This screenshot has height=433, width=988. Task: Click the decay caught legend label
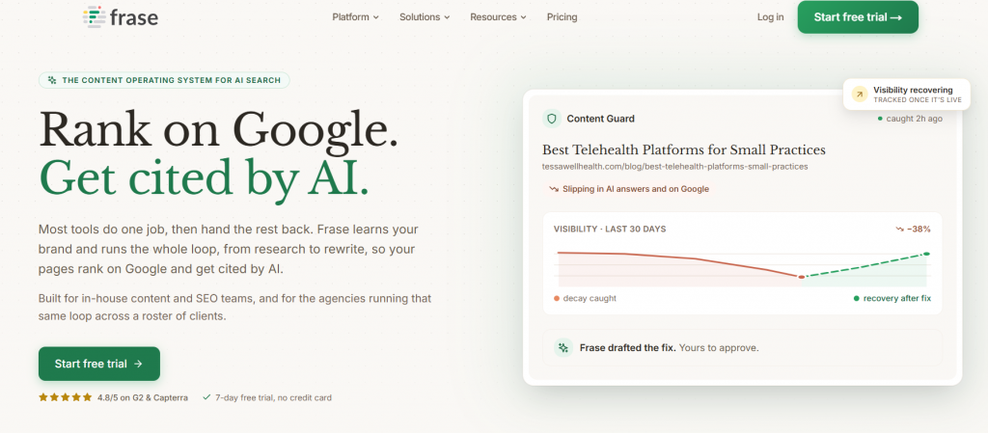(x=585, y=298)
